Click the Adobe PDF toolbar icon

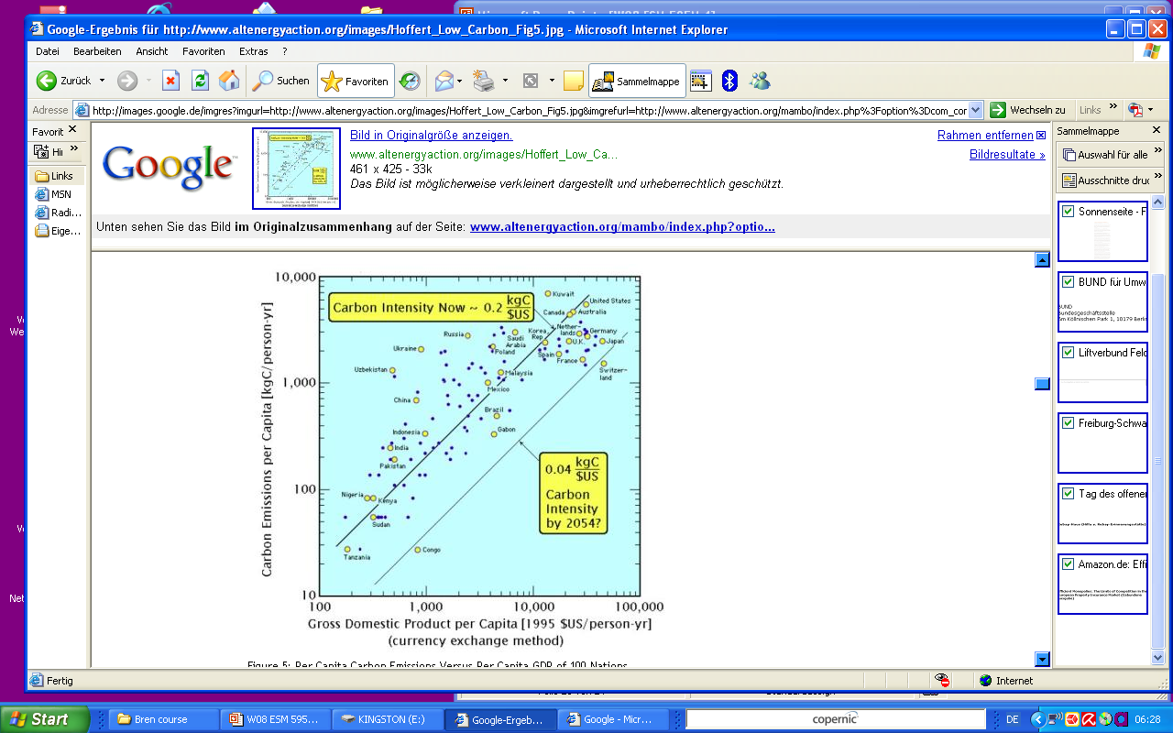tap(1135, 110)
